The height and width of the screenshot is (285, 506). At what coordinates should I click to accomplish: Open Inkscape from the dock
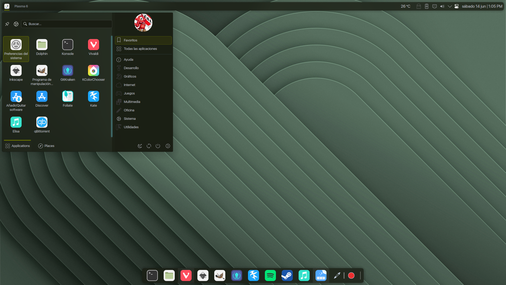pos(203,275)
